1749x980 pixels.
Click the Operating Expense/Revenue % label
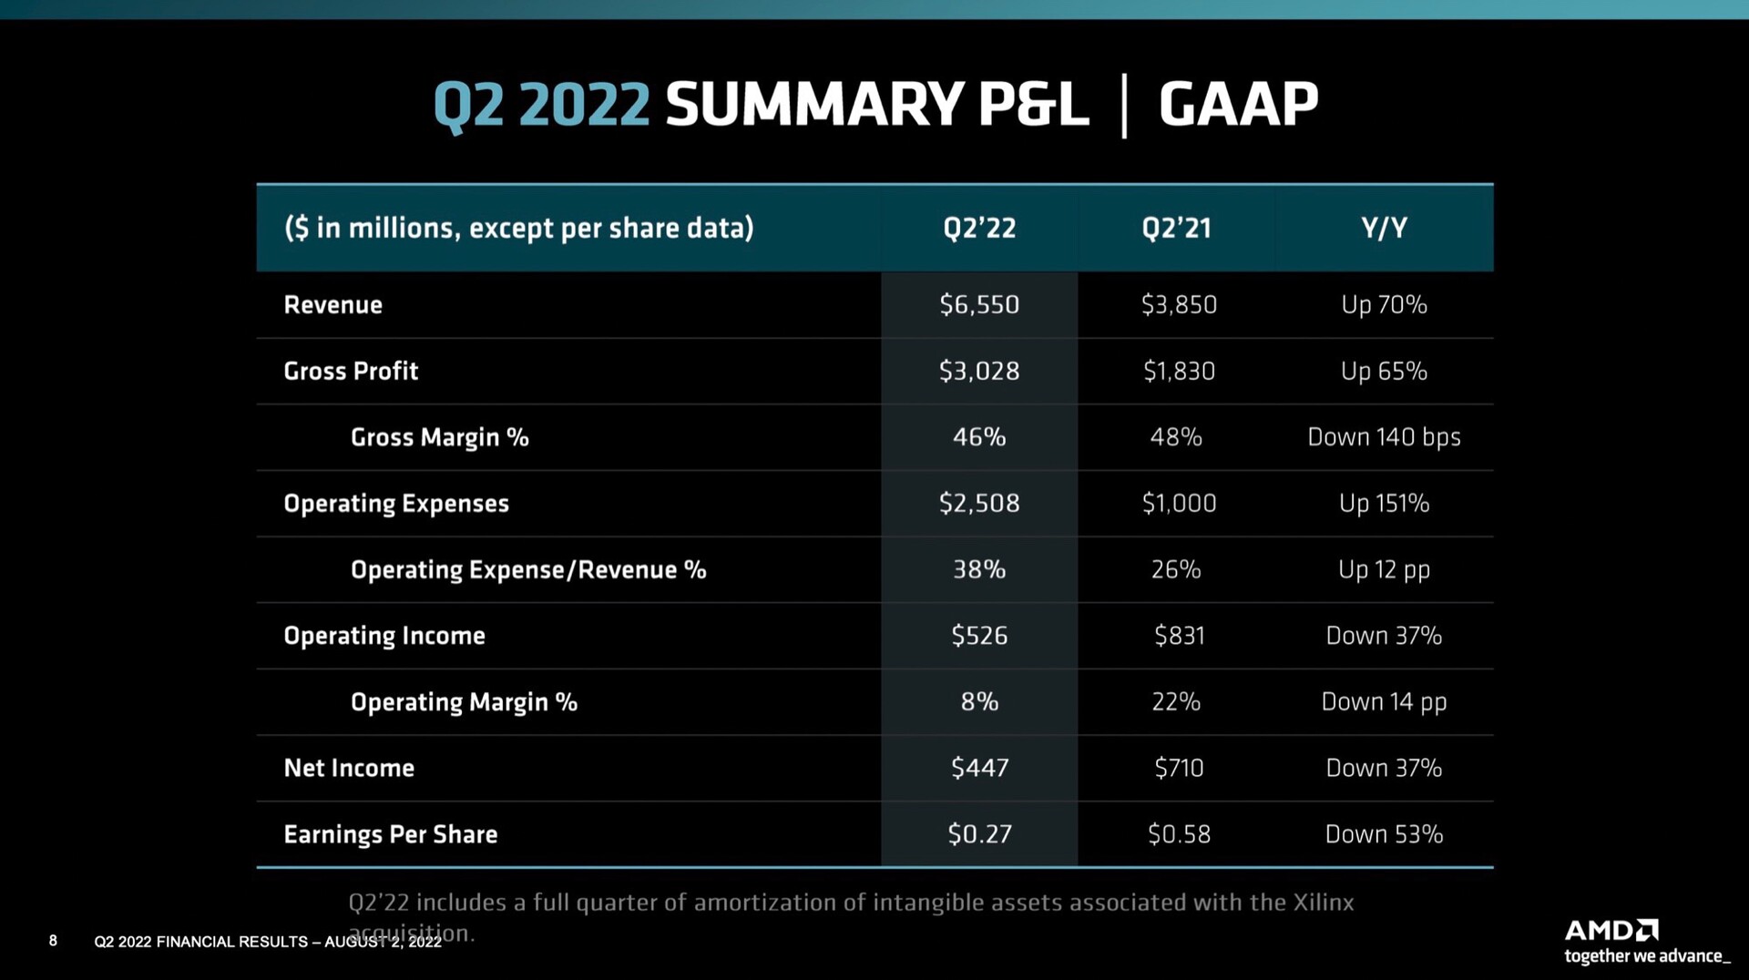click(528, 570)
